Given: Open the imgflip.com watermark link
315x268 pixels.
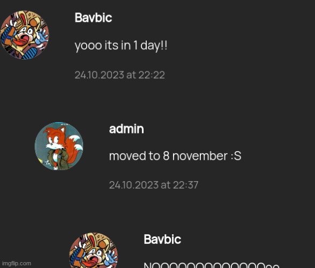Looking at the screenshot, I should point(17,263).
